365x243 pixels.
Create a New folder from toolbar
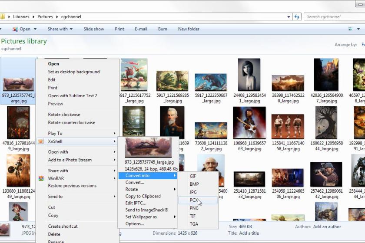tap(189, 29)
